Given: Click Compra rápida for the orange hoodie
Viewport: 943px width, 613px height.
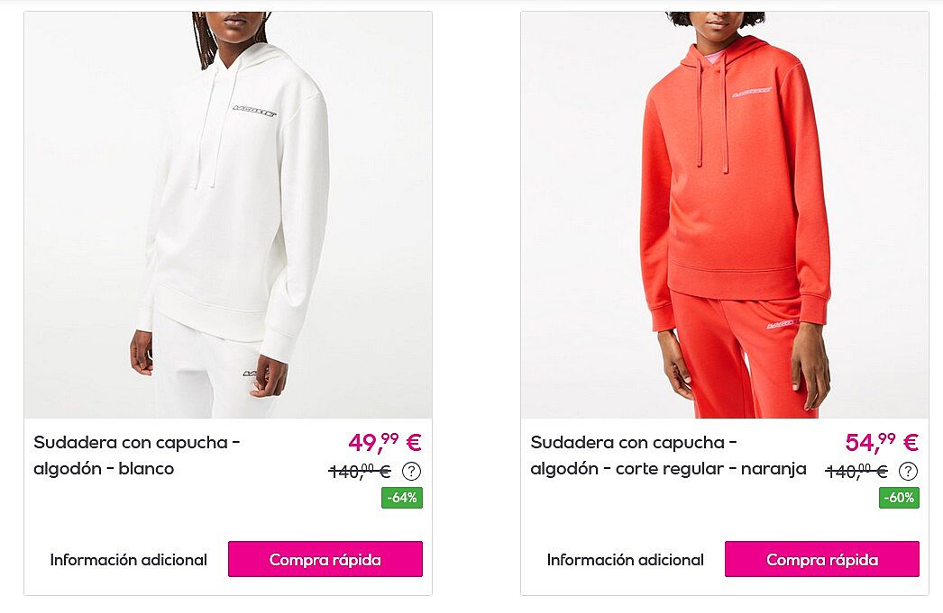Looking at the screenshot, I should tap(822, 559).
